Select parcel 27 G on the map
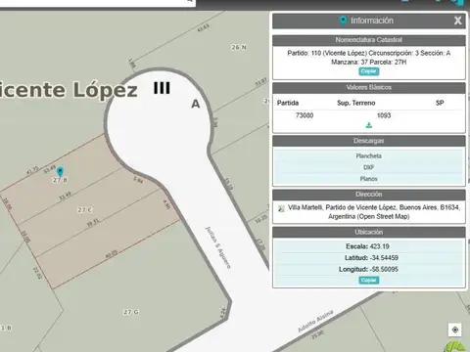This screenshot has width=470, height=352. pos(131,312)
